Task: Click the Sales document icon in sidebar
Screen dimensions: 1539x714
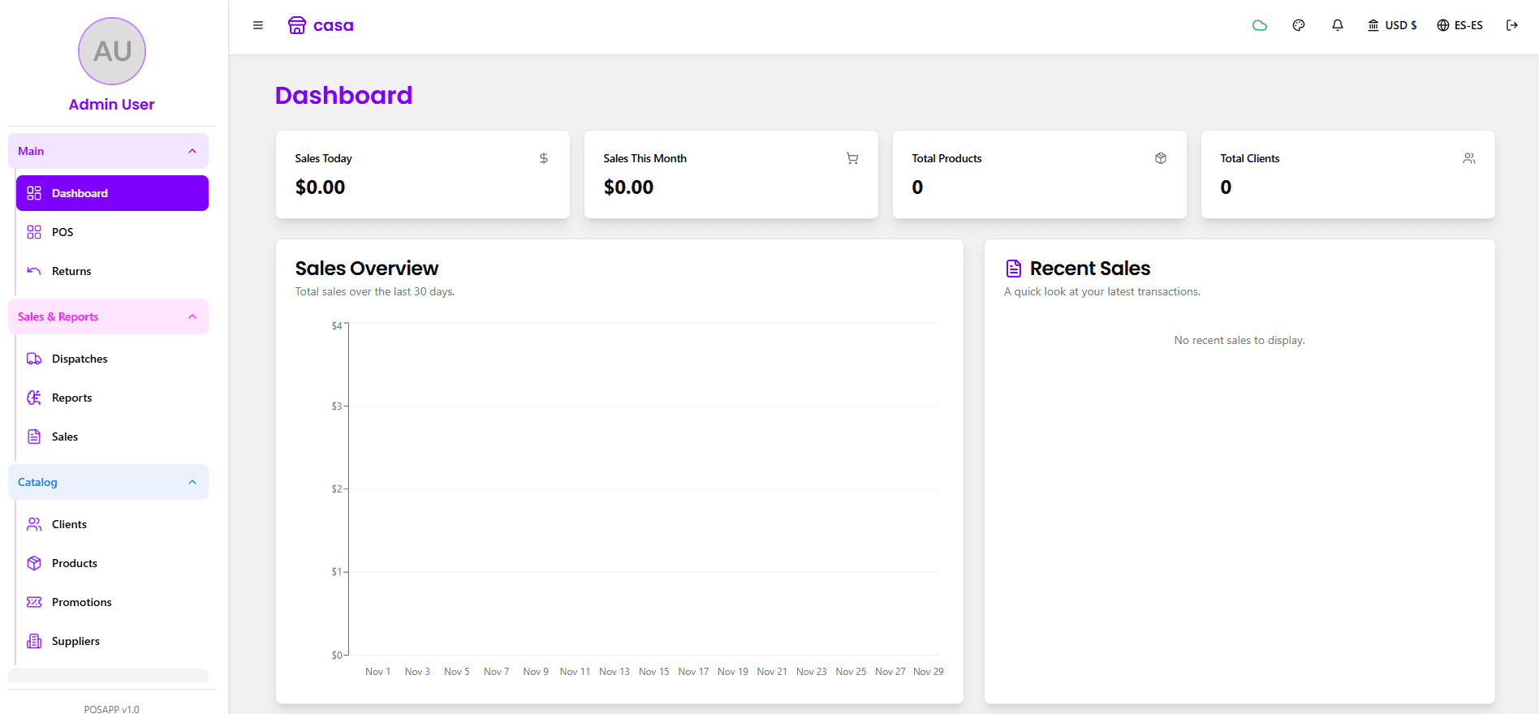Action: [x=34, y=437]
